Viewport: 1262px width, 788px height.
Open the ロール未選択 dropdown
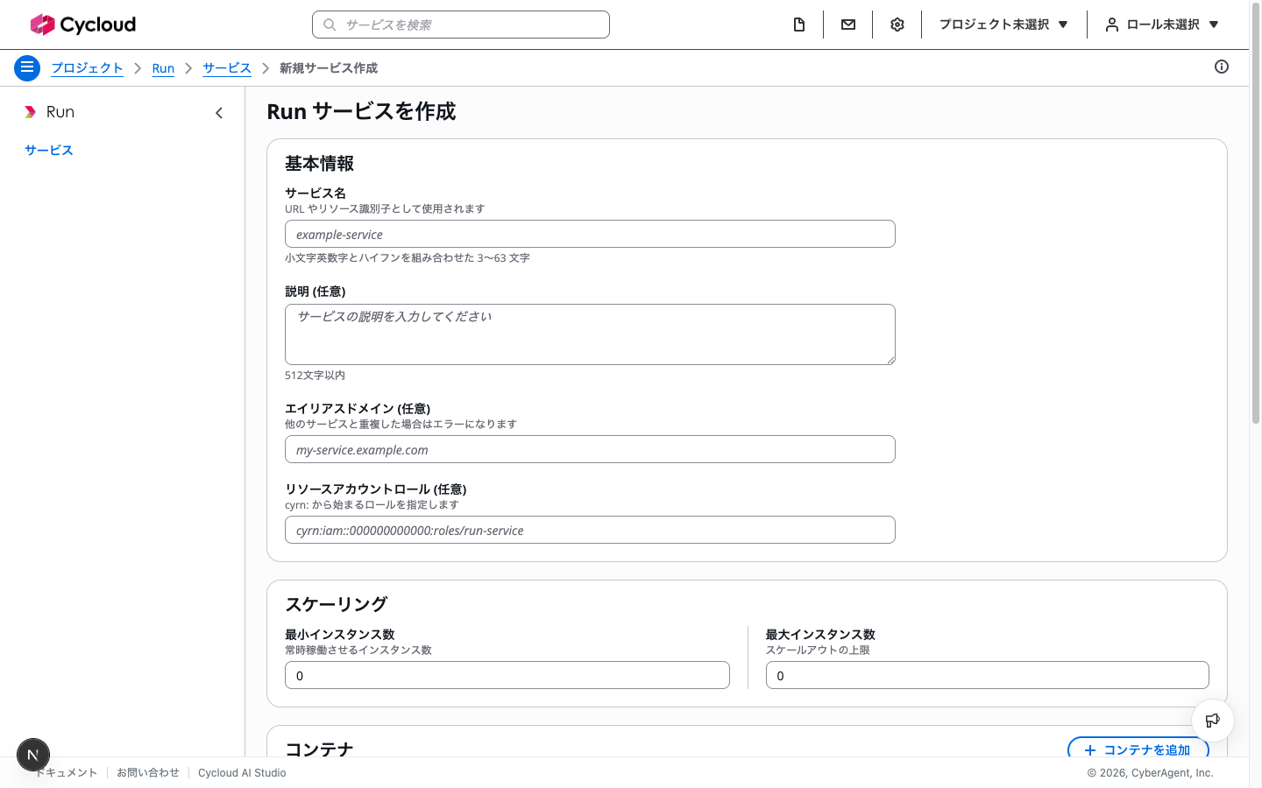click(x=1162, y=25)
